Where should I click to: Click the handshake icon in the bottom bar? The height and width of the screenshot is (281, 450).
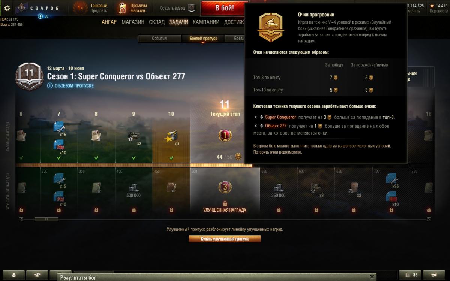[x=37, y=275]
